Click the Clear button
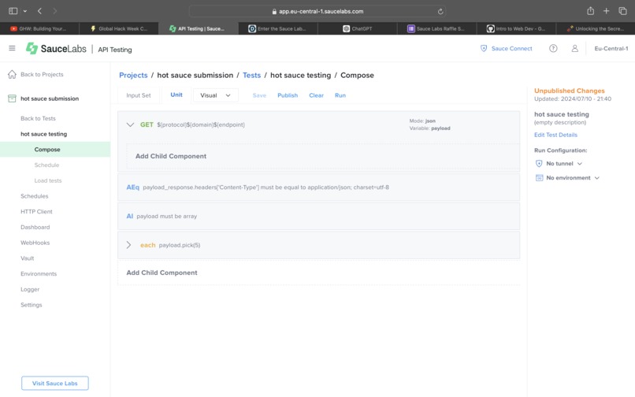Viewport: 635px width, 397px height. (316, 95)
